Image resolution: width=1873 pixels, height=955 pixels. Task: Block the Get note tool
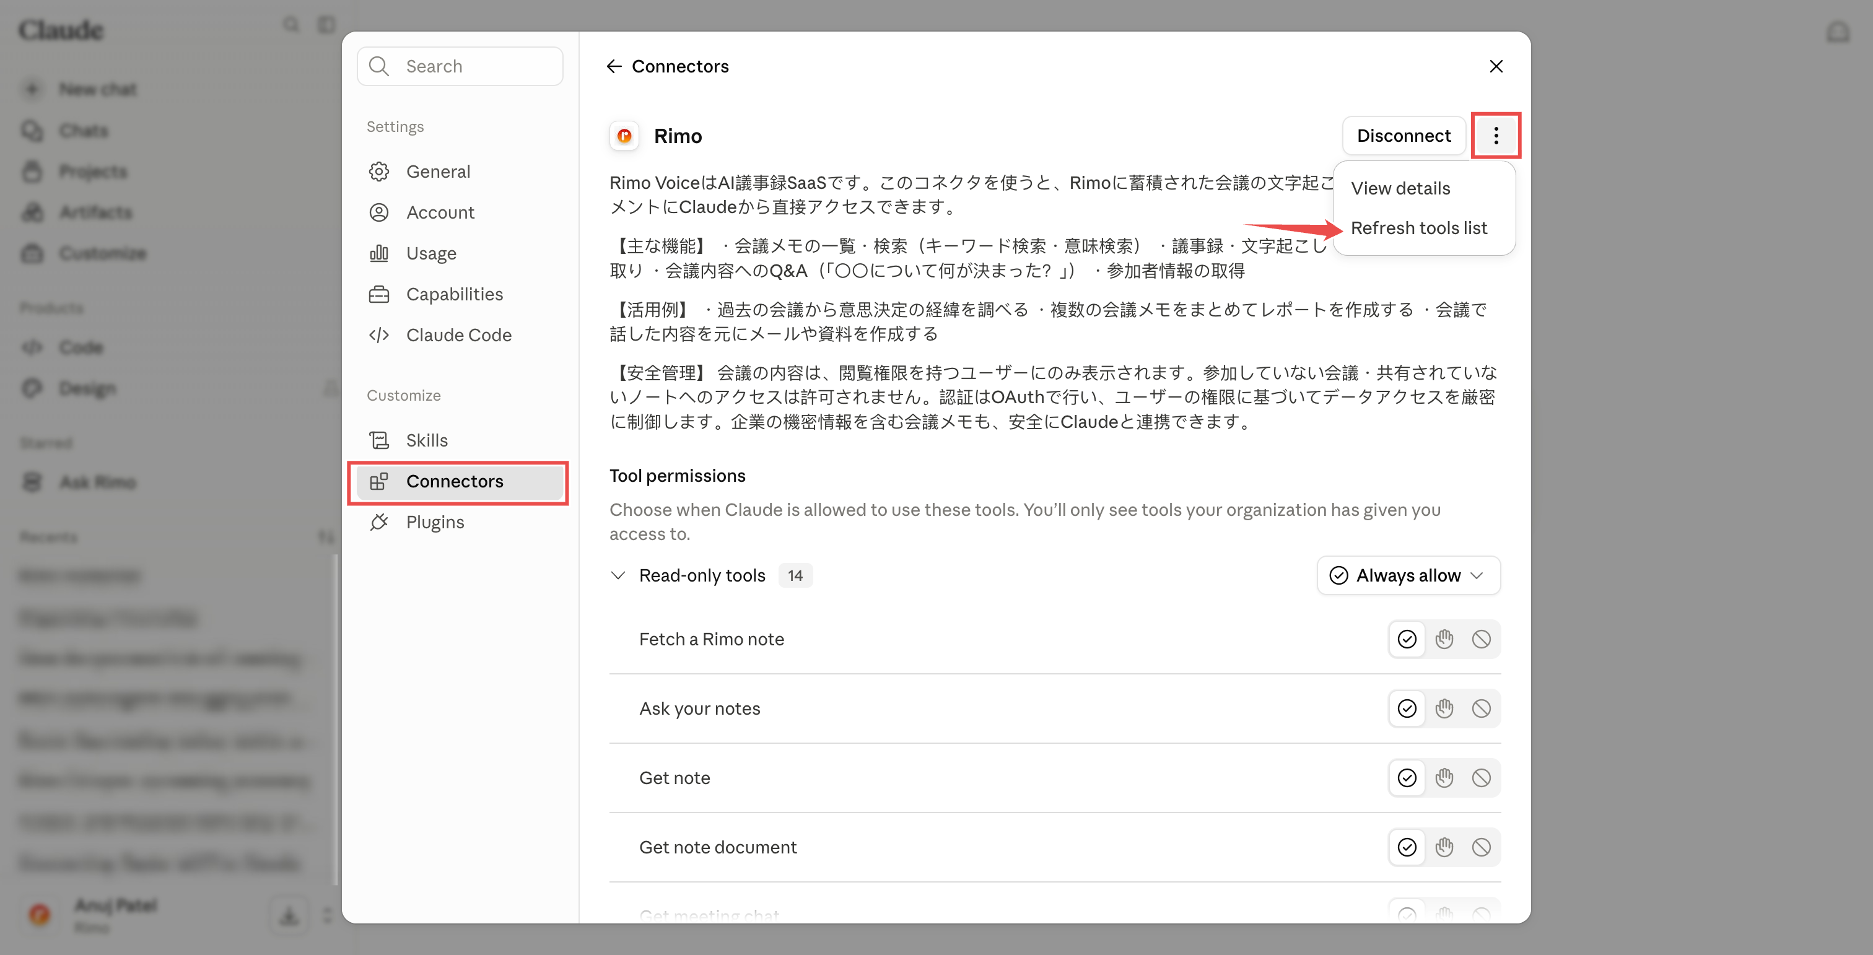1481,778
